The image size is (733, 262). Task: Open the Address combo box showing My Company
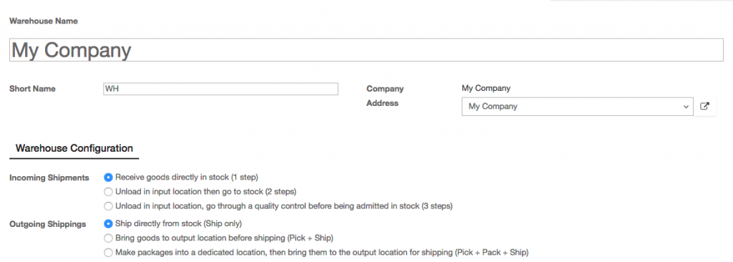[578, 107]
